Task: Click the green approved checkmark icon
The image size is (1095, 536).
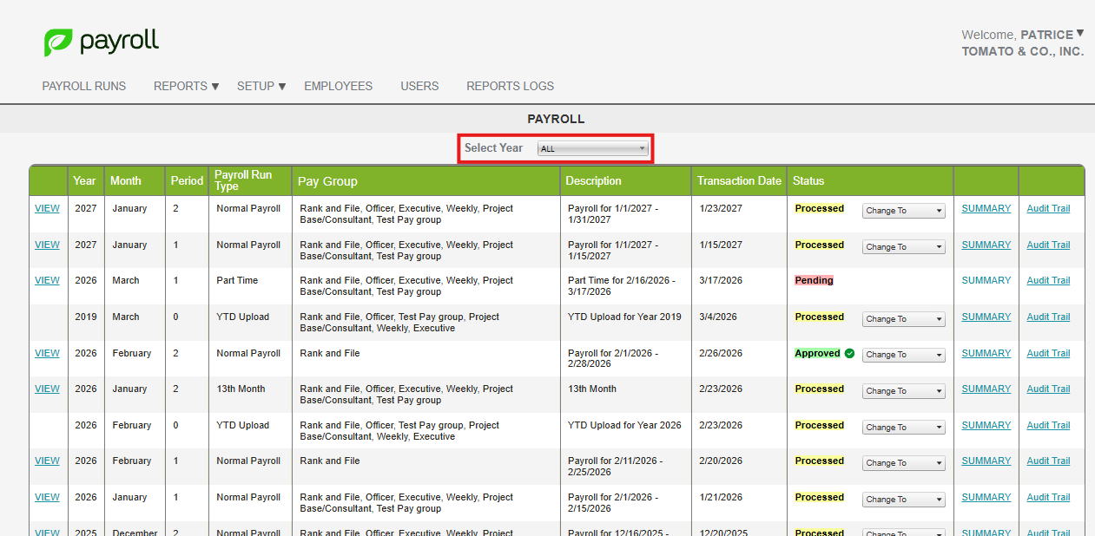Action: [849, 354]
